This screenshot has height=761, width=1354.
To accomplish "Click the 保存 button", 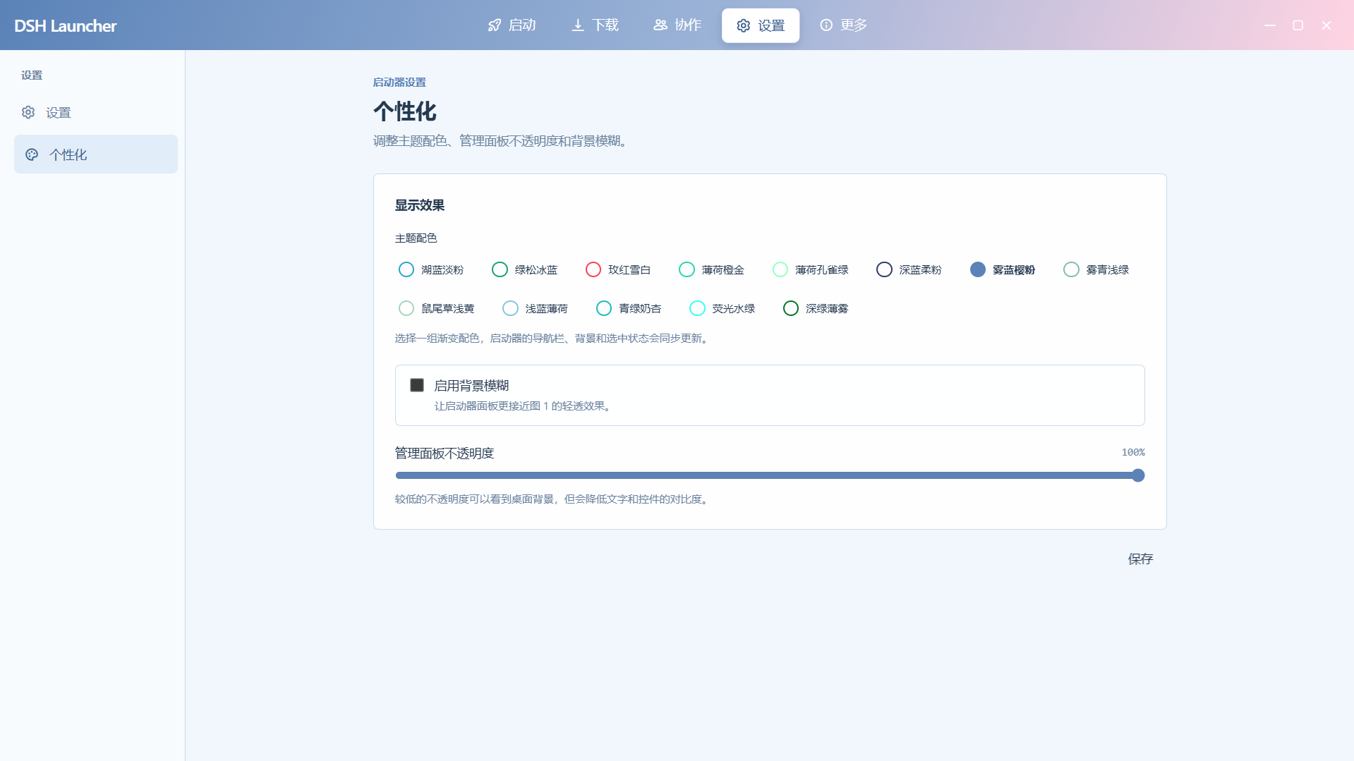I will 1140,559.
